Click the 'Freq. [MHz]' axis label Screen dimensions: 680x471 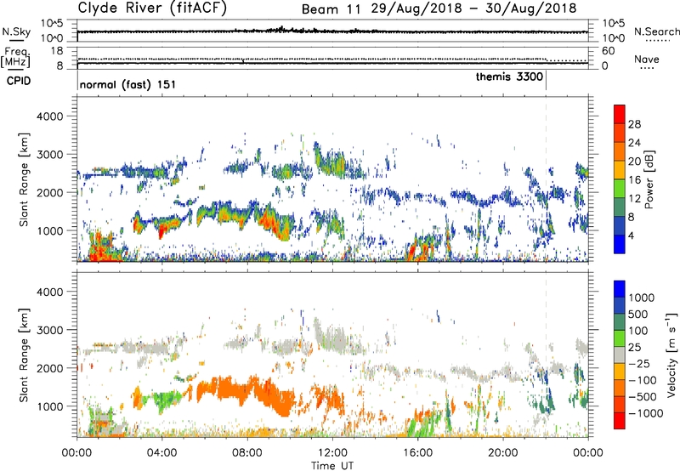coord(15,57)
